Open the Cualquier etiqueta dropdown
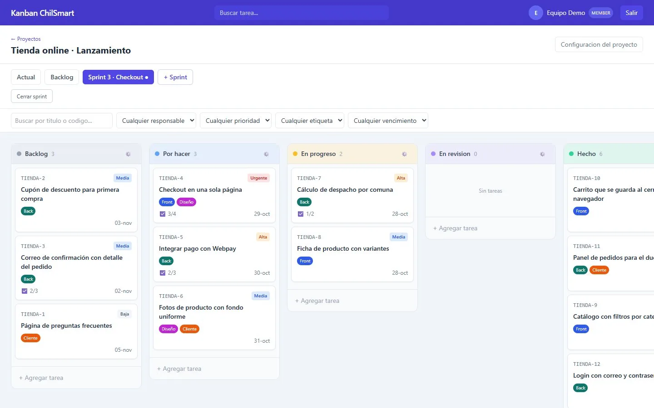Image resolution: width=654 pixels, height=408 pixels. [x=310, y=121]
